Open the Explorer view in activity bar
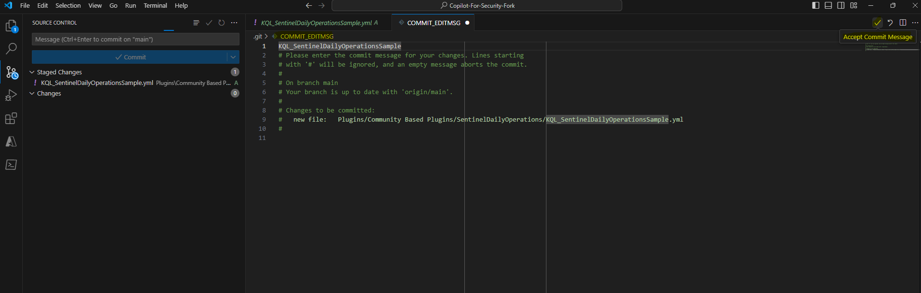The image size is (921, 293). [x=11, y=26]
